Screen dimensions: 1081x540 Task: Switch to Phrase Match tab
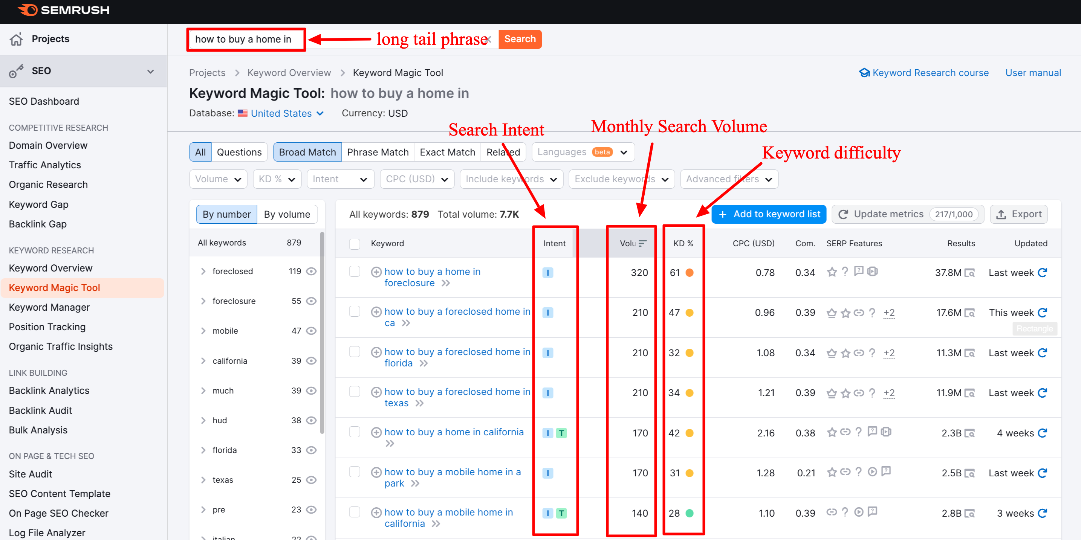(x=378, y=152)
